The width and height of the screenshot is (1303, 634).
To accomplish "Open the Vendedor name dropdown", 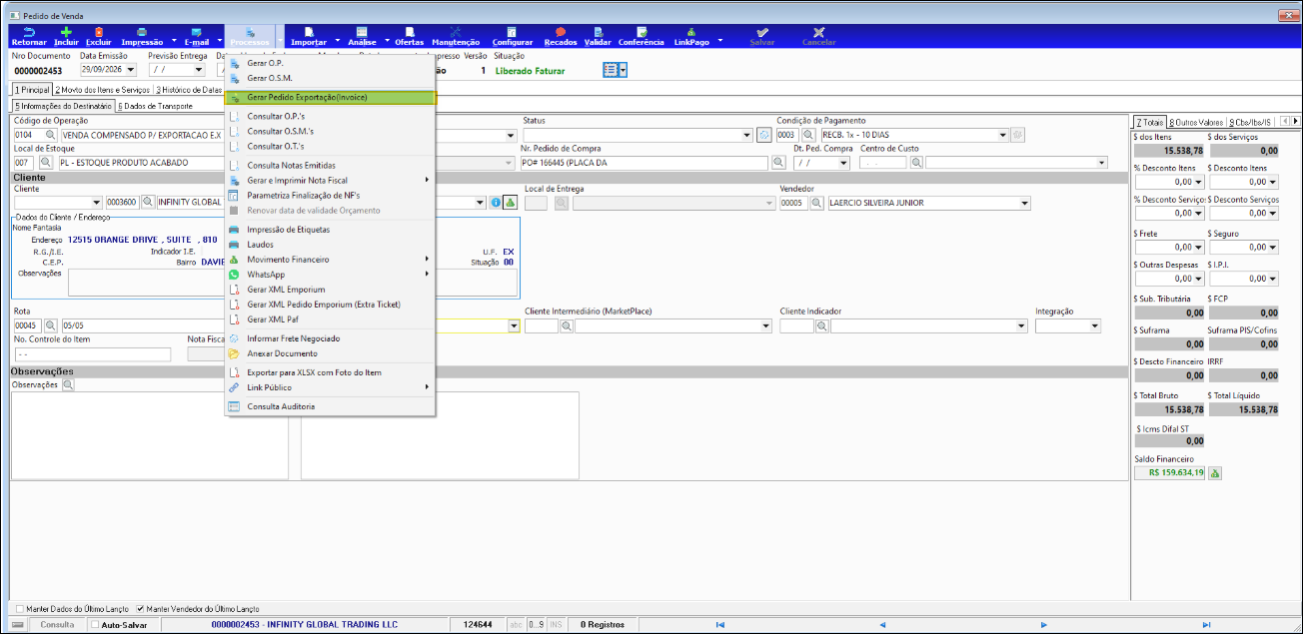I will [x=1024, y=203].
